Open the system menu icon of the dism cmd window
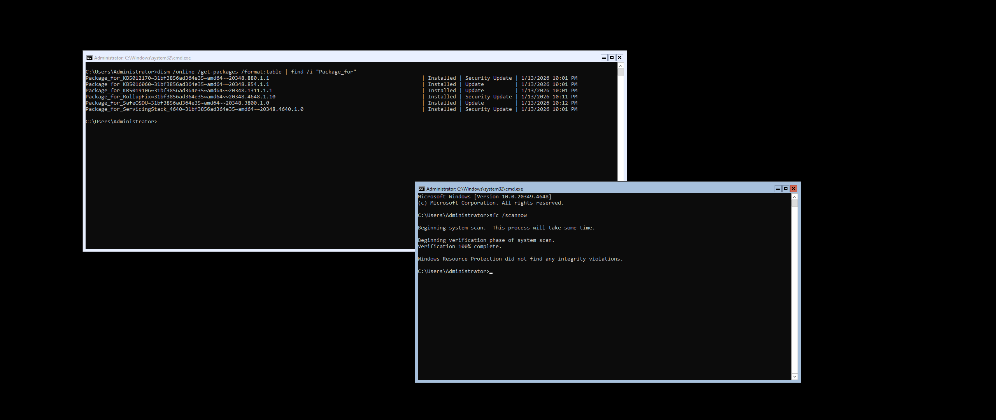This screenshot has height=420, width=996. 89,58
